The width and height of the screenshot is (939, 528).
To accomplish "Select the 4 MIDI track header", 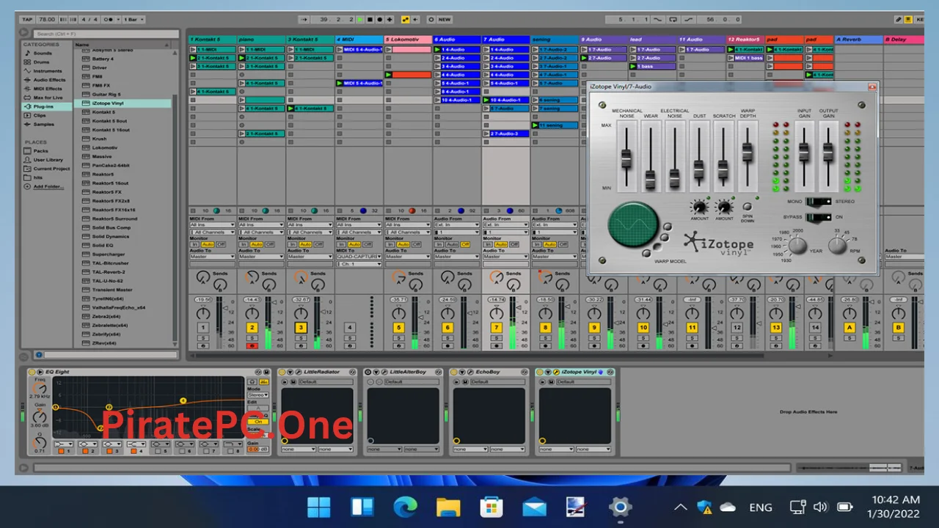I will coord(359,40).
